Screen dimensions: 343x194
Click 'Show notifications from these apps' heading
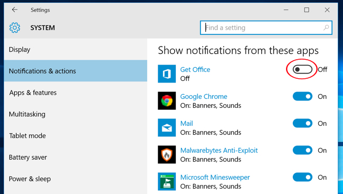point(238,51)
